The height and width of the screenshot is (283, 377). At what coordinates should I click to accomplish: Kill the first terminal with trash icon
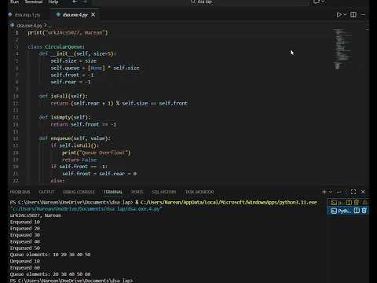coord(357,202)
